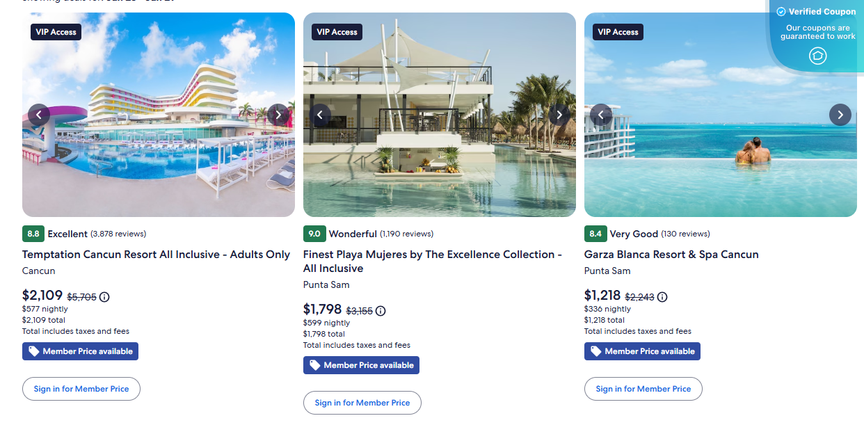Sign in for Member Price under Finest Playa Mujeres
Screen dimensions: 864x425
(x=362, y=402)
